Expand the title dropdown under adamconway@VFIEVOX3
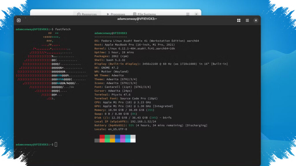 137,22
